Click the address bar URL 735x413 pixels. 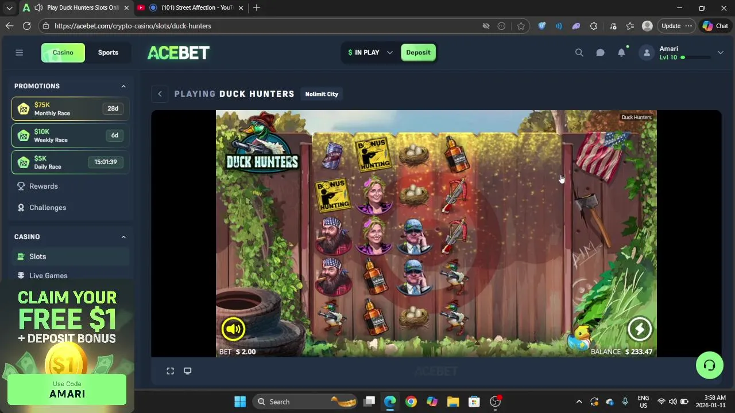pos(133,26)
